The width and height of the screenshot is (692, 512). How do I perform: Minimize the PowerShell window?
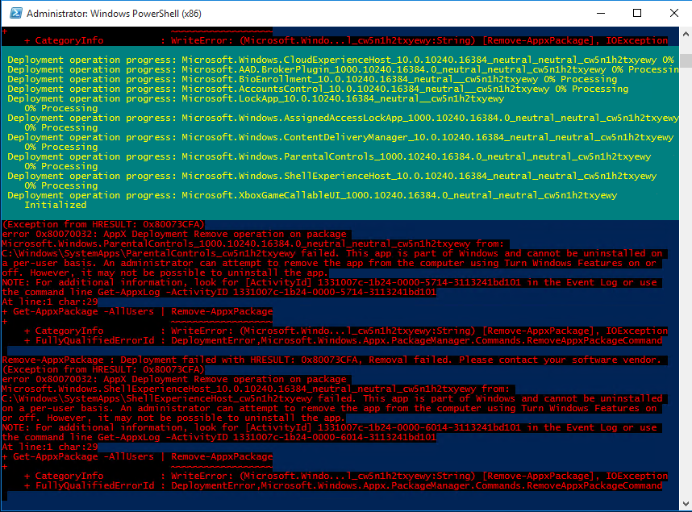click(601, 13)
